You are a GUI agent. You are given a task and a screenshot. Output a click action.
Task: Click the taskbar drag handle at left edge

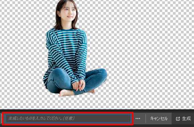1,118
